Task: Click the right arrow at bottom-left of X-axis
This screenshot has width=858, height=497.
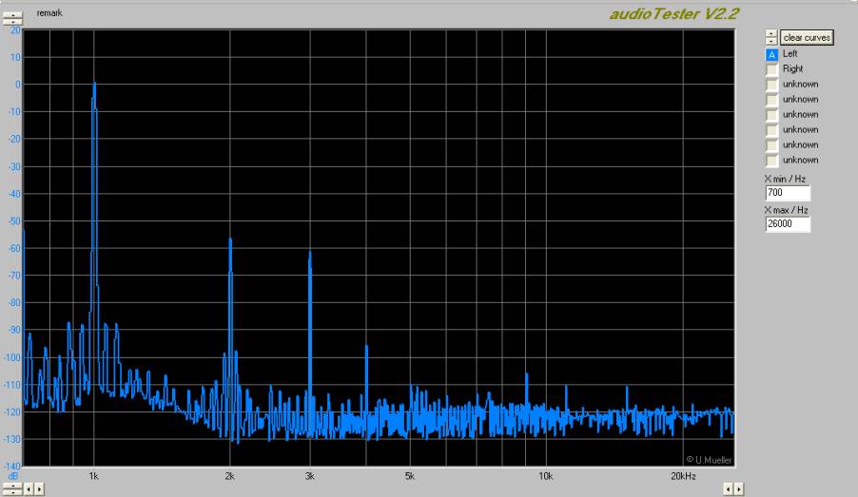Action: [38, 488]
